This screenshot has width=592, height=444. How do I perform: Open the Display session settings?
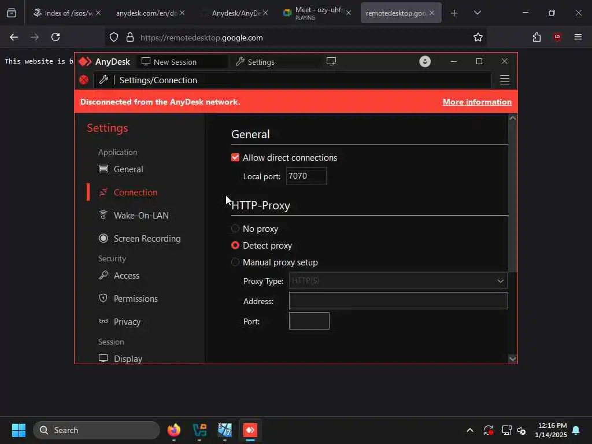(128, 358)
